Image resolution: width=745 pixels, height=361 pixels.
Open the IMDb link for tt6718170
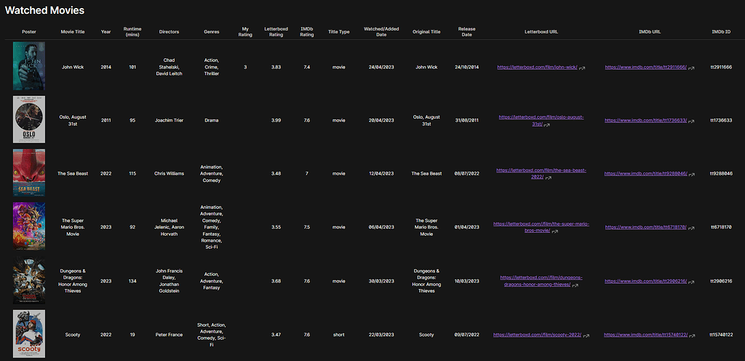(645, 228)
